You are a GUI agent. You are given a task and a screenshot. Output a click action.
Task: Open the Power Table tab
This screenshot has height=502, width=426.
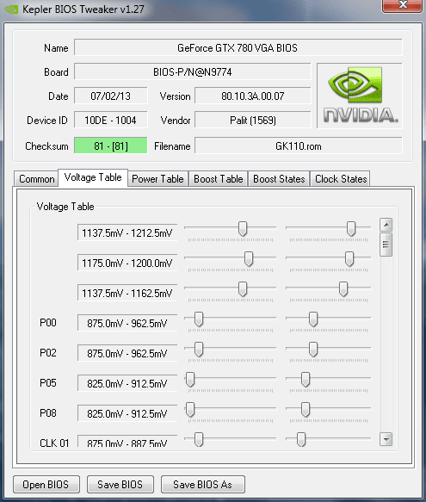pos(157,178)
